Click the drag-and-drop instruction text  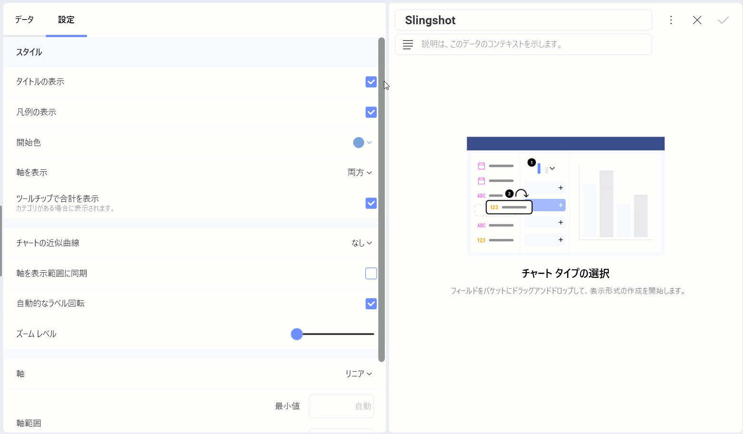568,291
